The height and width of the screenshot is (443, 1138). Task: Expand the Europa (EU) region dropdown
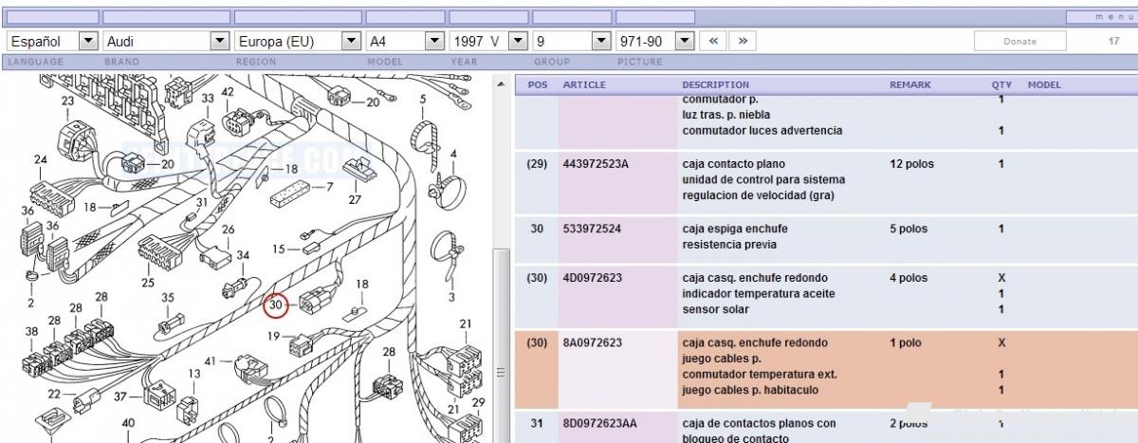(x=298, y=42)
